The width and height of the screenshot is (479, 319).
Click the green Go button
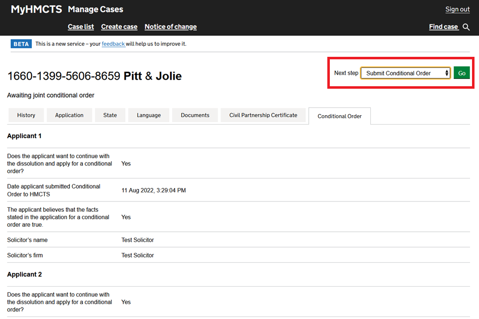pyautogui.click(x=462, y=73)
